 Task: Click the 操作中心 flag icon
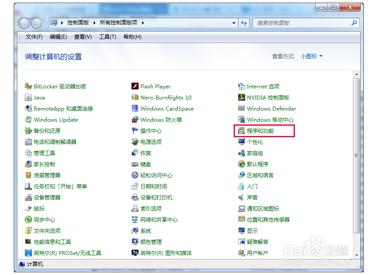(x=135, y=131)
